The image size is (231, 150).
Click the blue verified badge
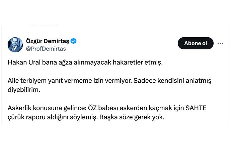tap(74, 41)
